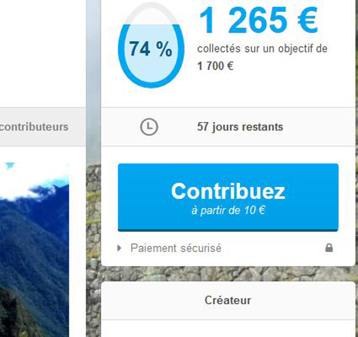The height and width of the screenshot is (337, 358).
Task: Click the 1 700 € goal amount
Action: coord(215,66)
